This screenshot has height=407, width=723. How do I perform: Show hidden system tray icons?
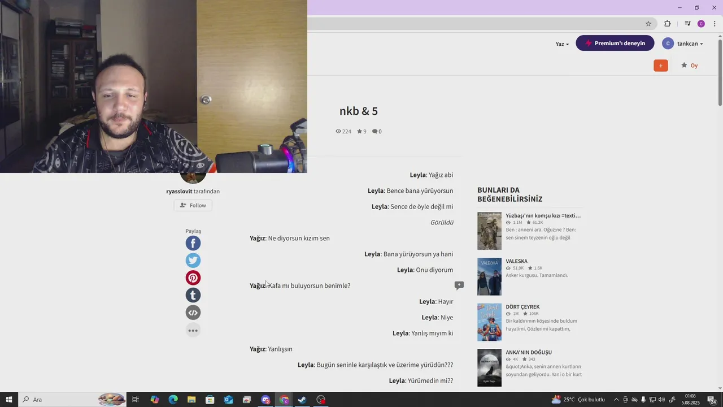[x=616, y=400]
